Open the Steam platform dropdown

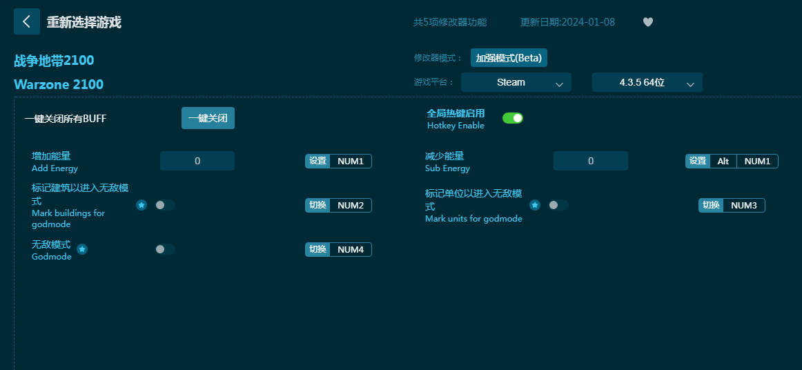click(x=516, y=82)
